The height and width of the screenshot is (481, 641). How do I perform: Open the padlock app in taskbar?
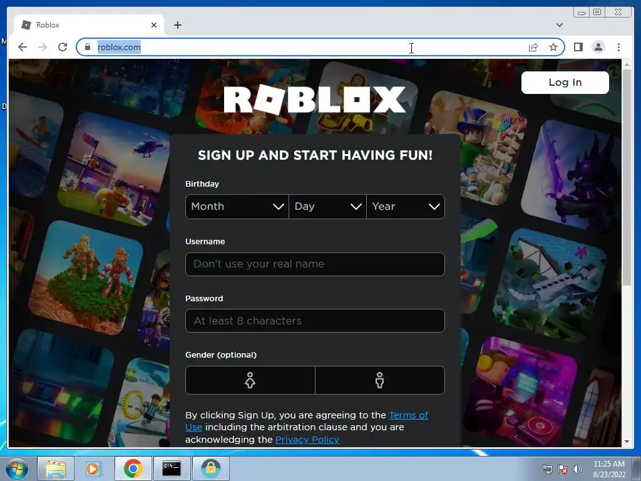pos(210,468)
